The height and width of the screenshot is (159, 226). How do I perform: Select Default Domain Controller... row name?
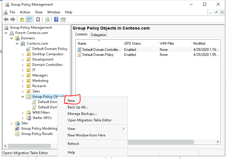point(101,50)
